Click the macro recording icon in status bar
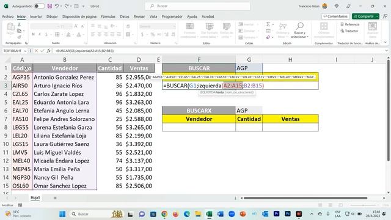This screenshot has width=391, height=220. pos(20,205)
